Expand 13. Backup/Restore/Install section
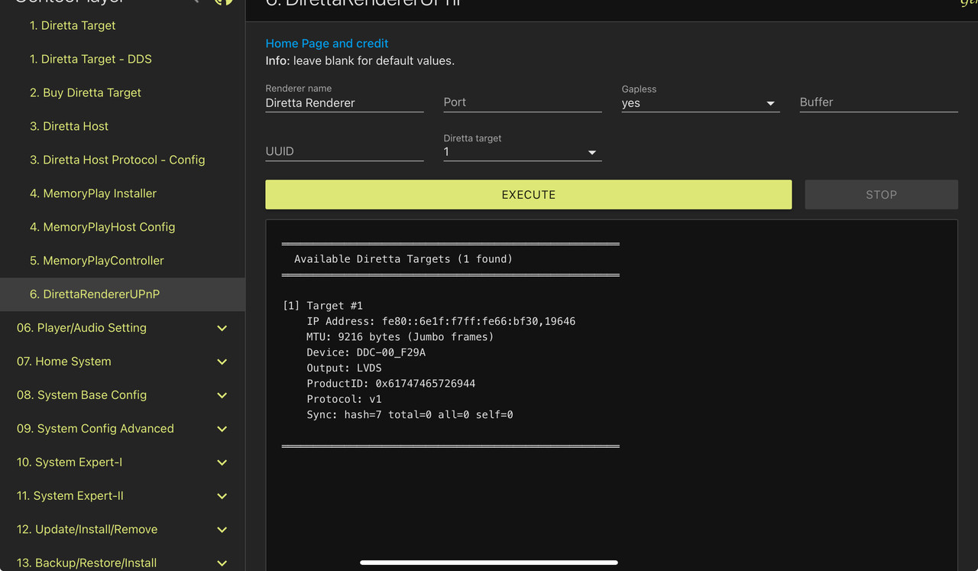Viewport: 978px width, 571px height. click(122, 562)
